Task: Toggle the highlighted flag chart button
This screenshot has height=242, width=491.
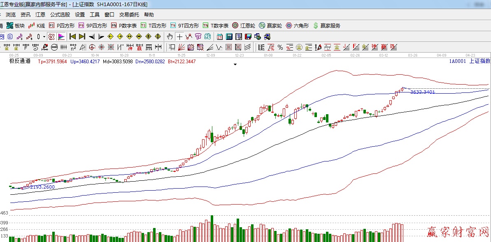Action: click(x=61, y=37)
